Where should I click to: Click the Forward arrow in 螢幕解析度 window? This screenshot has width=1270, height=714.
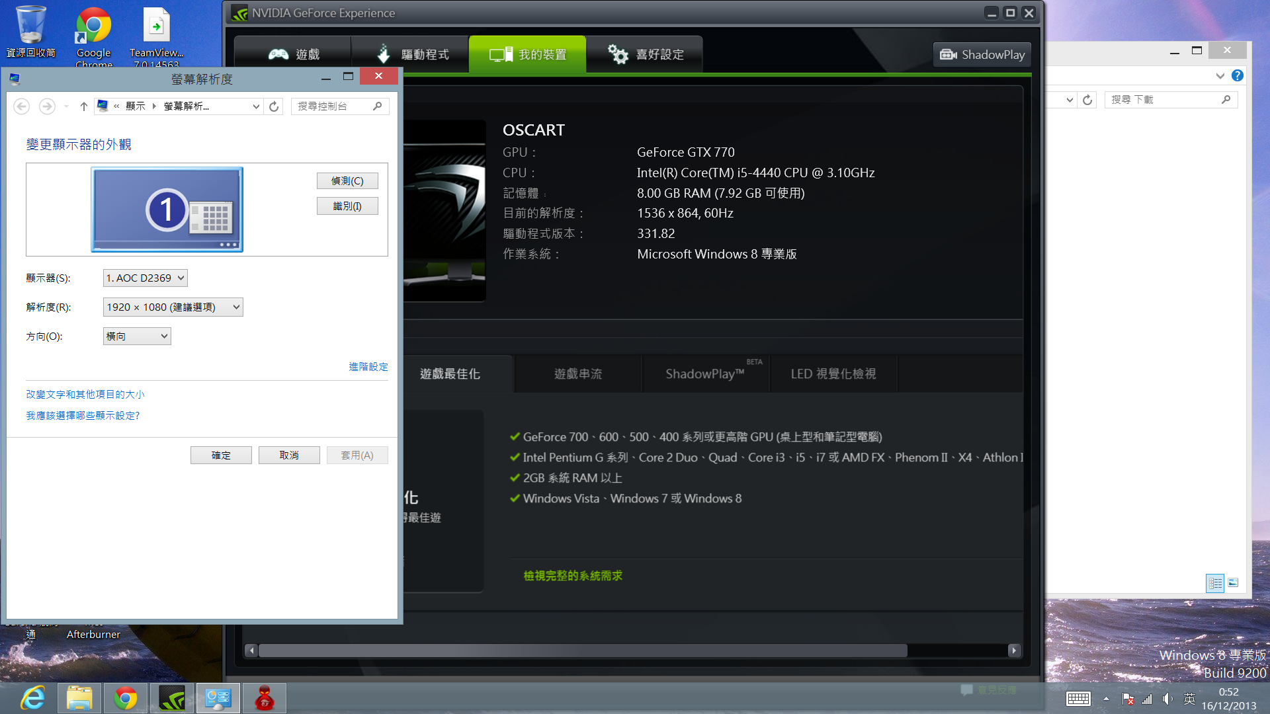pos(47,106)
